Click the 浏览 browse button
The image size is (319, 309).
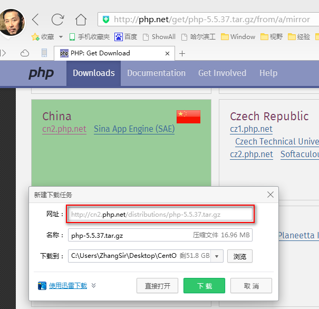tap(240, 256)
